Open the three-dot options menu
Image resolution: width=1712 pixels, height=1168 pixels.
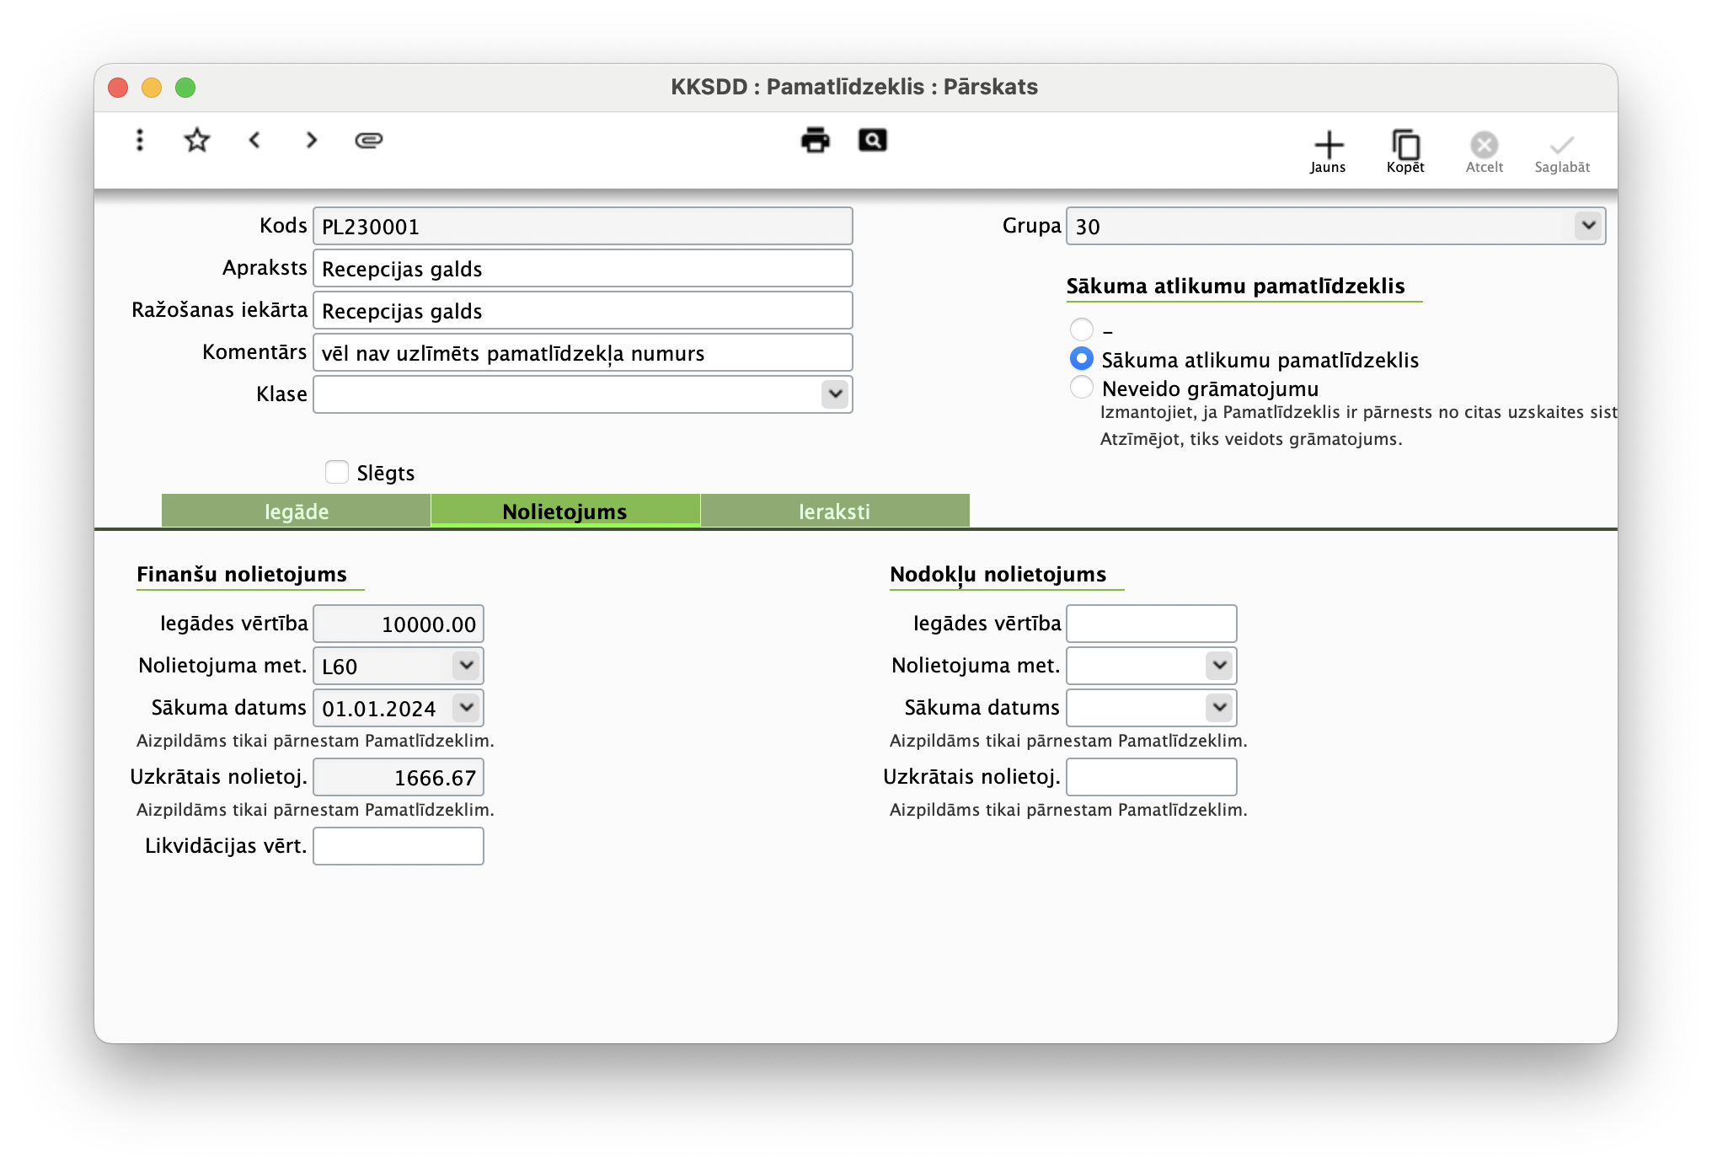coord(140,140)
